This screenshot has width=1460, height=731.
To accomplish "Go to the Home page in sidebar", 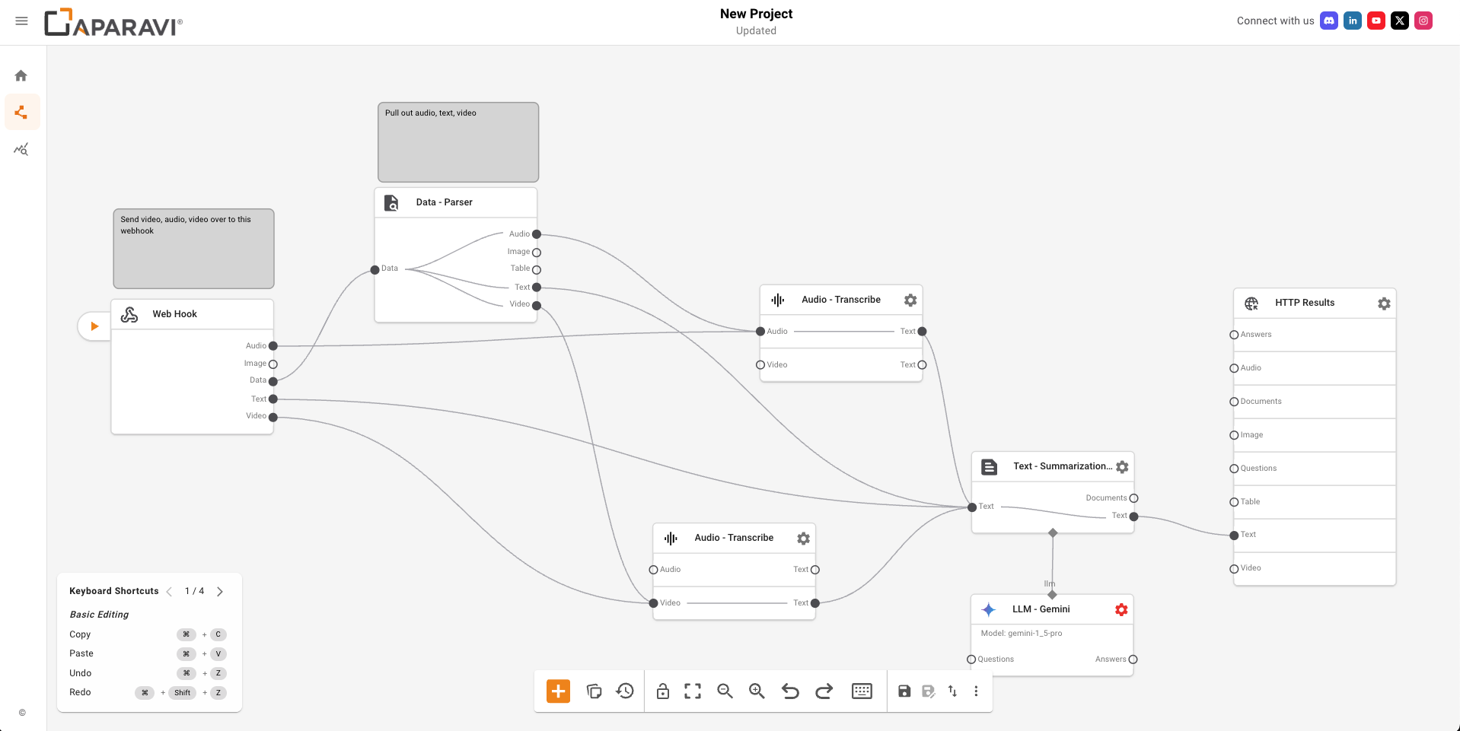I will (21, 75).
